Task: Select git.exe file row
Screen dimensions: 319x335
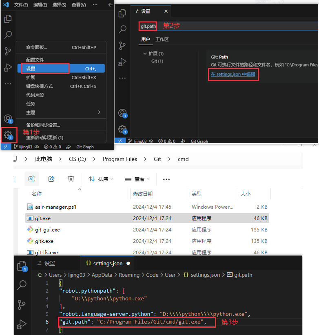Action: pos(147,218)
